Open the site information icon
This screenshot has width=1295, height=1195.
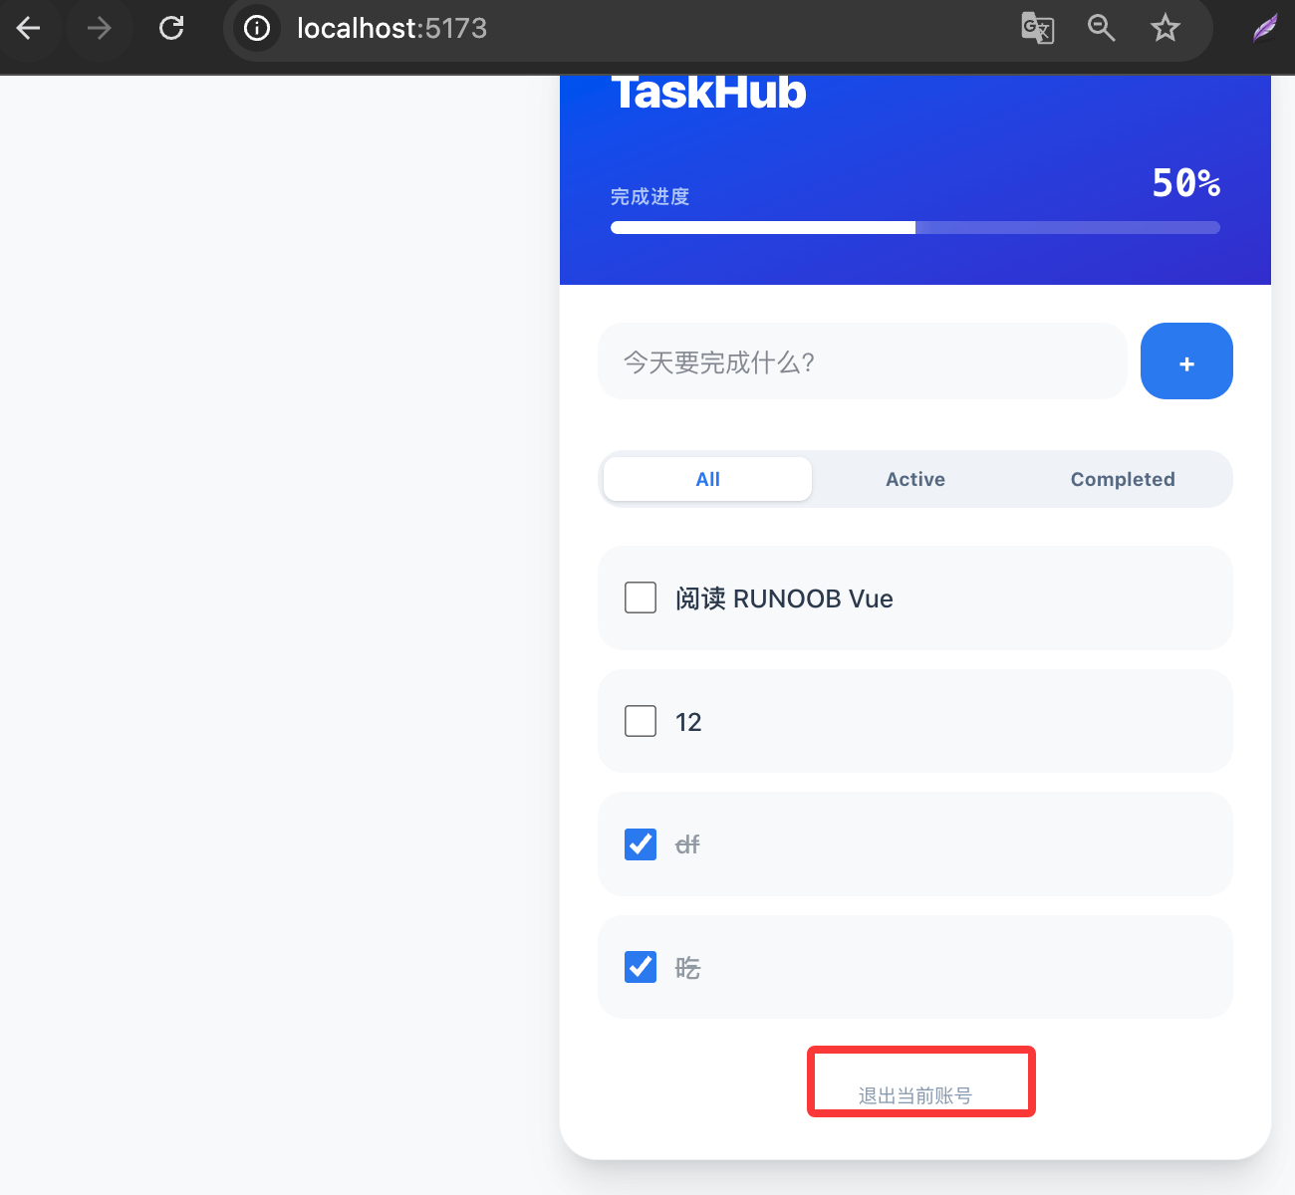click(257, 28)
